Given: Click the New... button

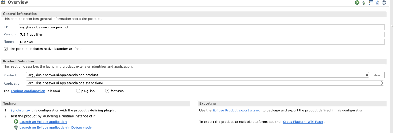Looking at the screenshot, I should 378,75.
